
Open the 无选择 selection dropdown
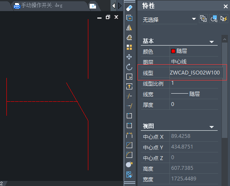click(169, 20)
